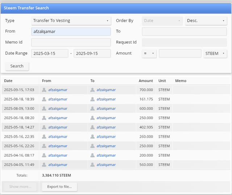
Task: Open From afzalqamar link in 2025-05-18 row
Action: tap(58, 127)
